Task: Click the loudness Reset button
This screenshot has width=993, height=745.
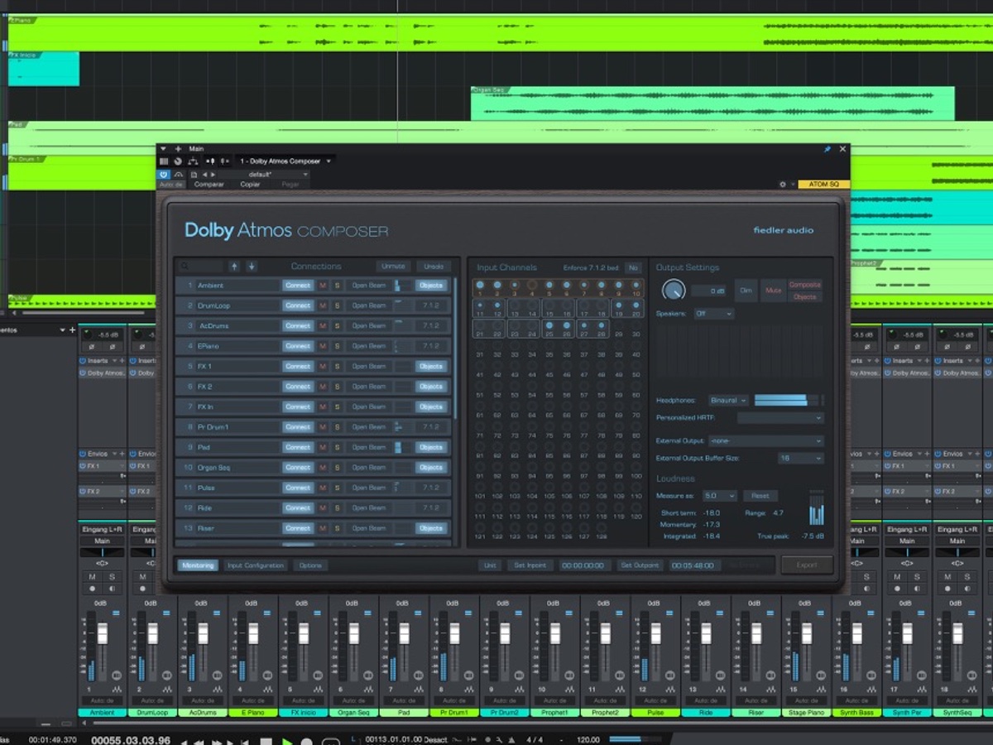Action: click(760, 496)
